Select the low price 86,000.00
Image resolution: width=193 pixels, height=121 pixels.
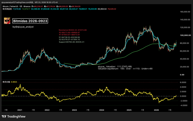pos(64,7)
